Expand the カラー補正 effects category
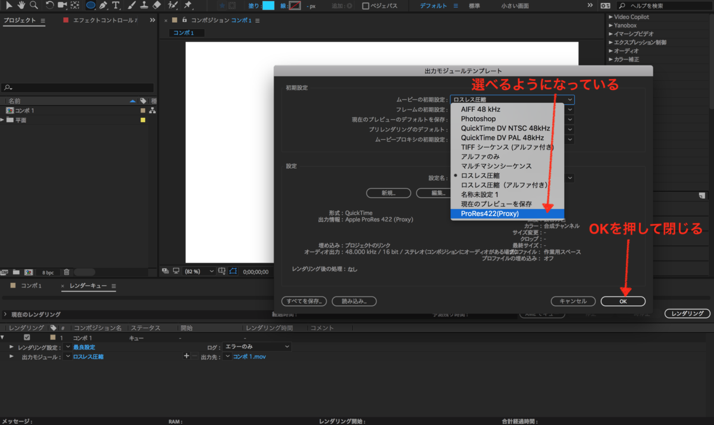714x425 pixels. coord(610,60)
